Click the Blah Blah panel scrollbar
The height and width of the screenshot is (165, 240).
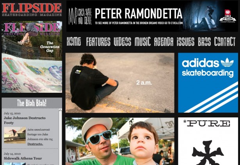click(x=60, y=137)
